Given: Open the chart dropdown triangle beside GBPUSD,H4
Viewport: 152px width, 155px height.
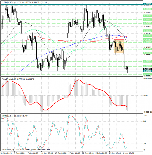Looking at the screenshot, I should pyautogui.click(x=2, y=2).
